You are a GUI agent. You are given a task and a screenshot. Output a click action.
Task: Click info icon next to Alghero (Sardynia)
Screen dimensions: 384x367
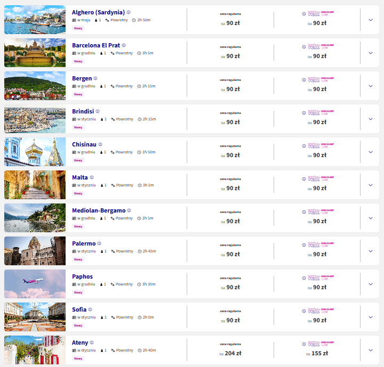click(x=129, y=12)
